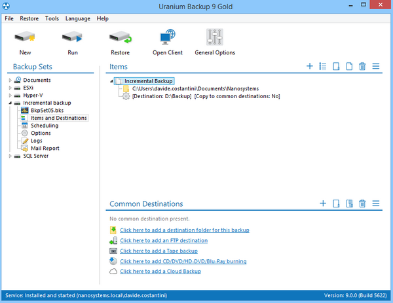Click the Backup Sets panel heading
This screenshot has width=393, height=303.
tap(33, 67)
